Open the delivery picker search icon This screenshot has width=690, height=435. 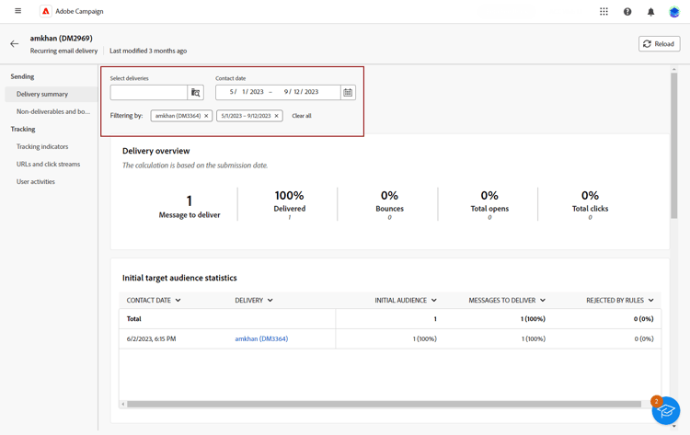coord(195,92)
